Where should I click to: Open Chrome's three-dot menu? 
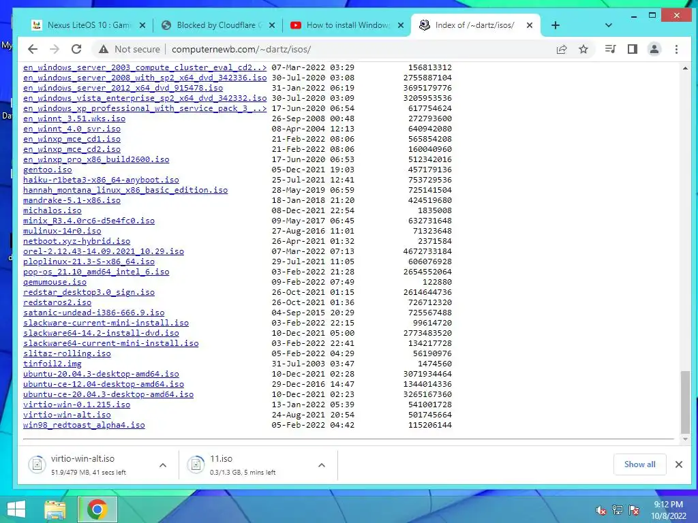[676, 49]
